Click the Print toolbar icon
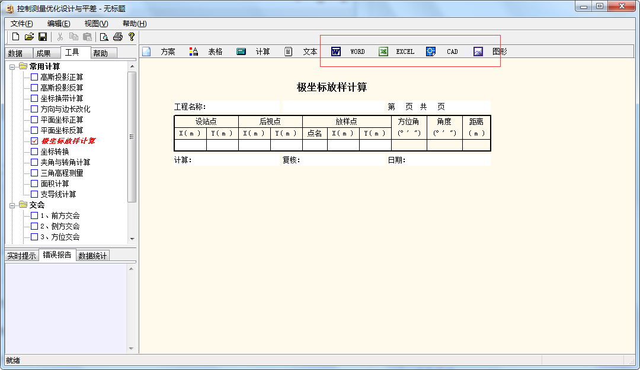Viewport: 640px width, 370px height. coord(118,37)
